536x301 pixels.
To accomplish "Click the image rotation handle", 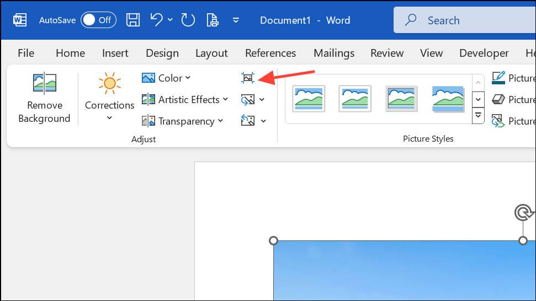I will (523, 213).
